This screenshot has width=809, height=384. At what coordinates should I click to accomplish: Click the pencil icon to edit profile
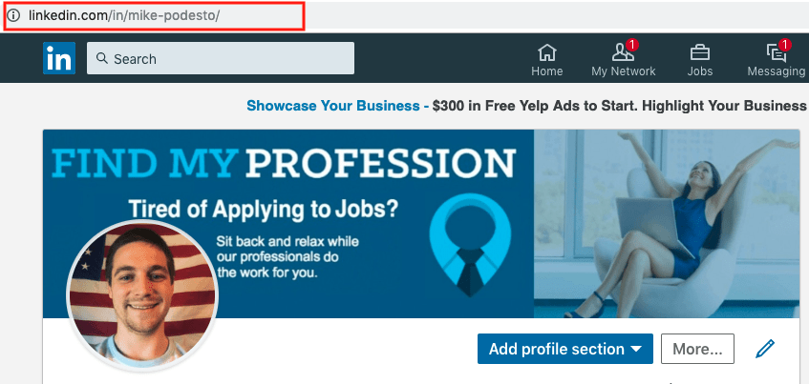click(765, 349)
